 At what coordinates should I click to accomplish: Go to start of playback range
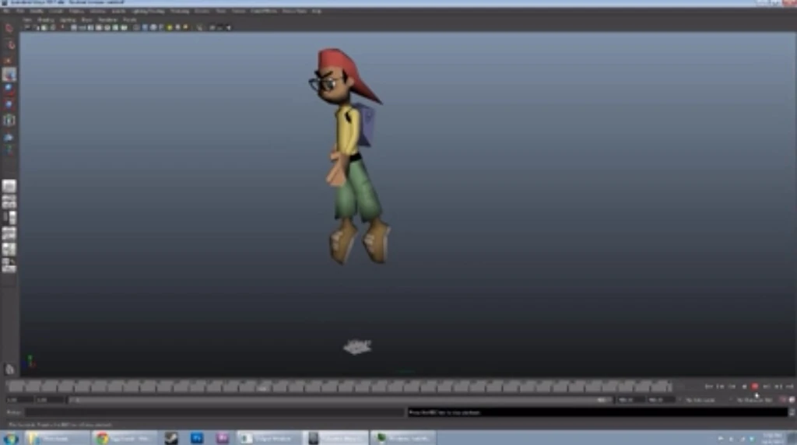(x=708, y=387)
